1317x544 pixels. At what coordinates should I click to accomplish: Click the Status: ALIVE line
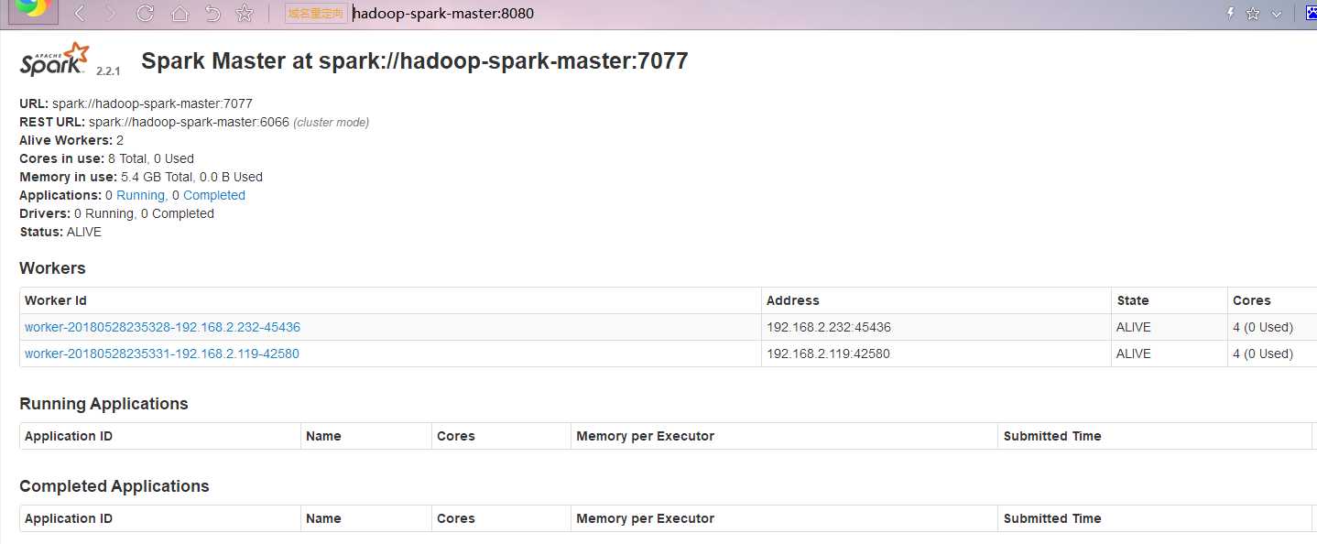coord(60,232)
